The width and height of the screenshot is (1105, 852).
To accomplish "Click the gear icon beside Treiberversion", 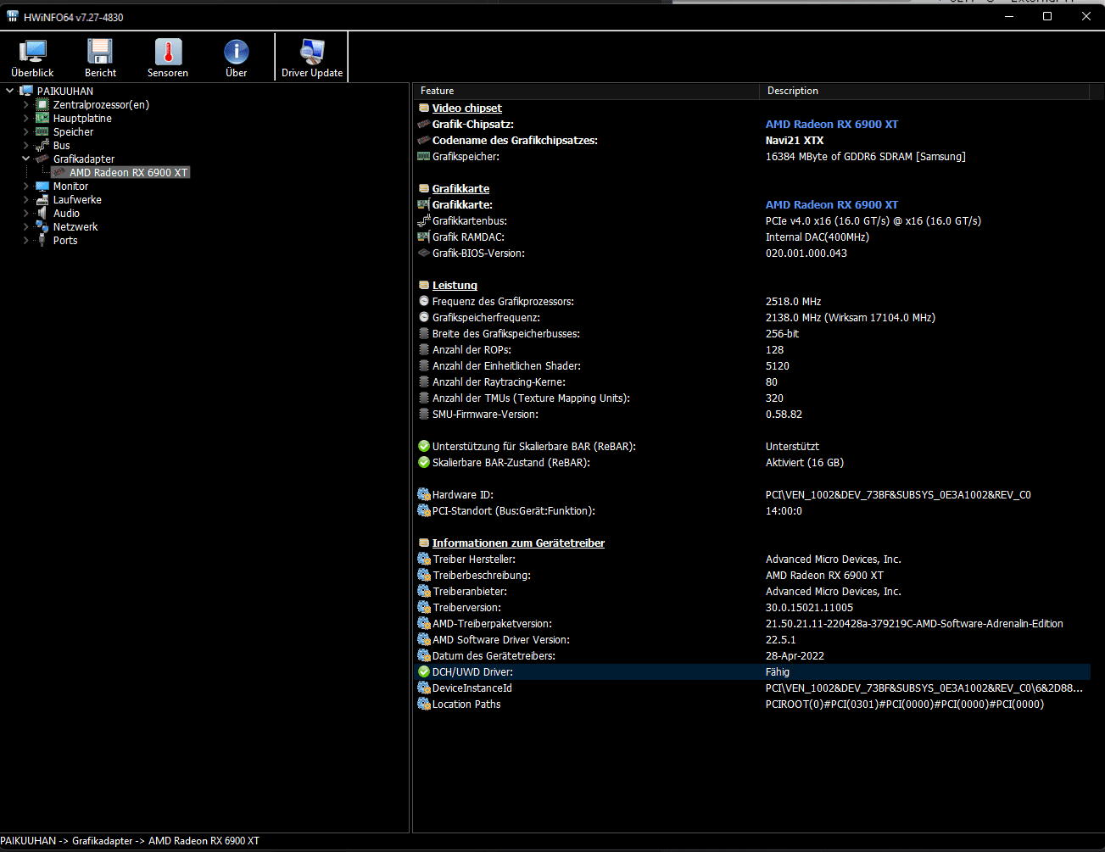I will click(424, 607).
